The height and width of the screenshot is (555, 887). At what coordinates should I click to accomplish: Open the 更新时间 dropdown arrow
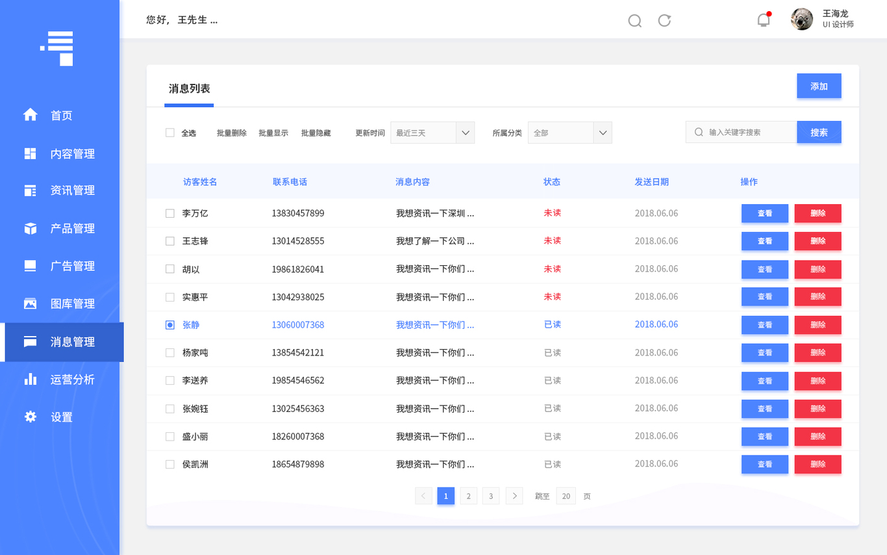(466, 133)
